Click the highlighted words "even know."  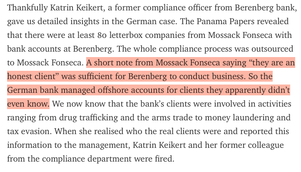point(28,104)
